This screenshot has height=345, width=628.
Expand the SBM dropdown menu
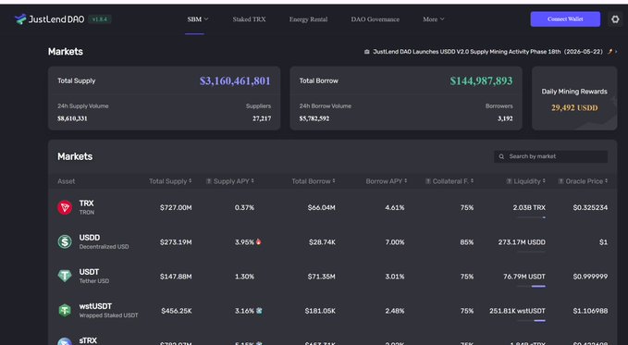click(198, 19)
